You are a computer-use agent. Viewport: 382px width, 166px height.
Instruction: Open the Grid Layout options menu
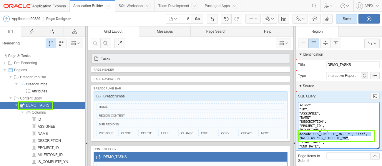coord(284,43)
